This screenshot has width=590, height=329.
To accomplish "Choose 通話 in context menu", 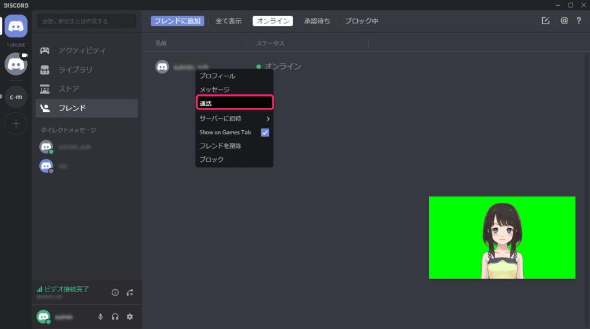I will (x=235, y=103).
